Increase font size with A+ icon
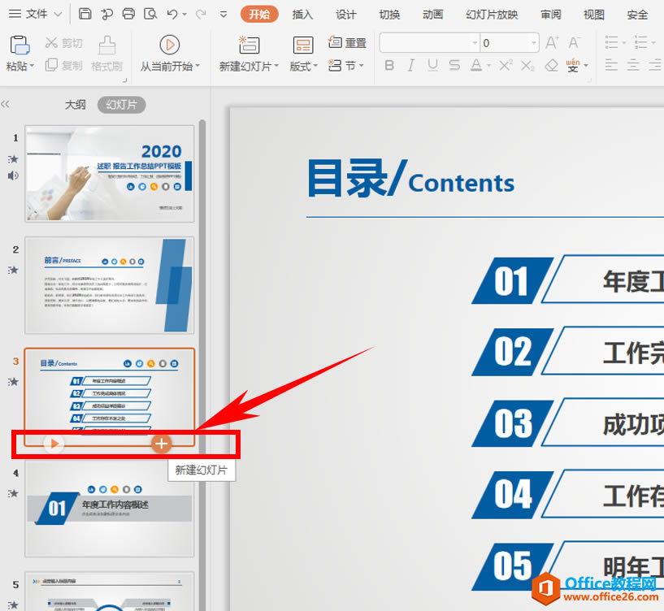The width and height of the screenshot is (664, 611). point(552,42)
